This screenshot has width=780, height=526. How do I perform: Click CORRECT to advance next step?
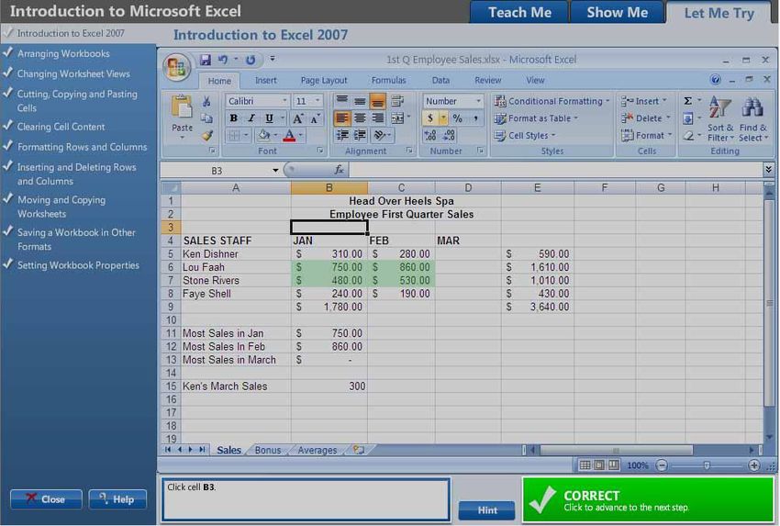(648, 499)
